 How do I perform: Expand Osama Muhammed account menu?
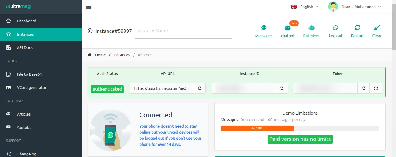[355, 7]
